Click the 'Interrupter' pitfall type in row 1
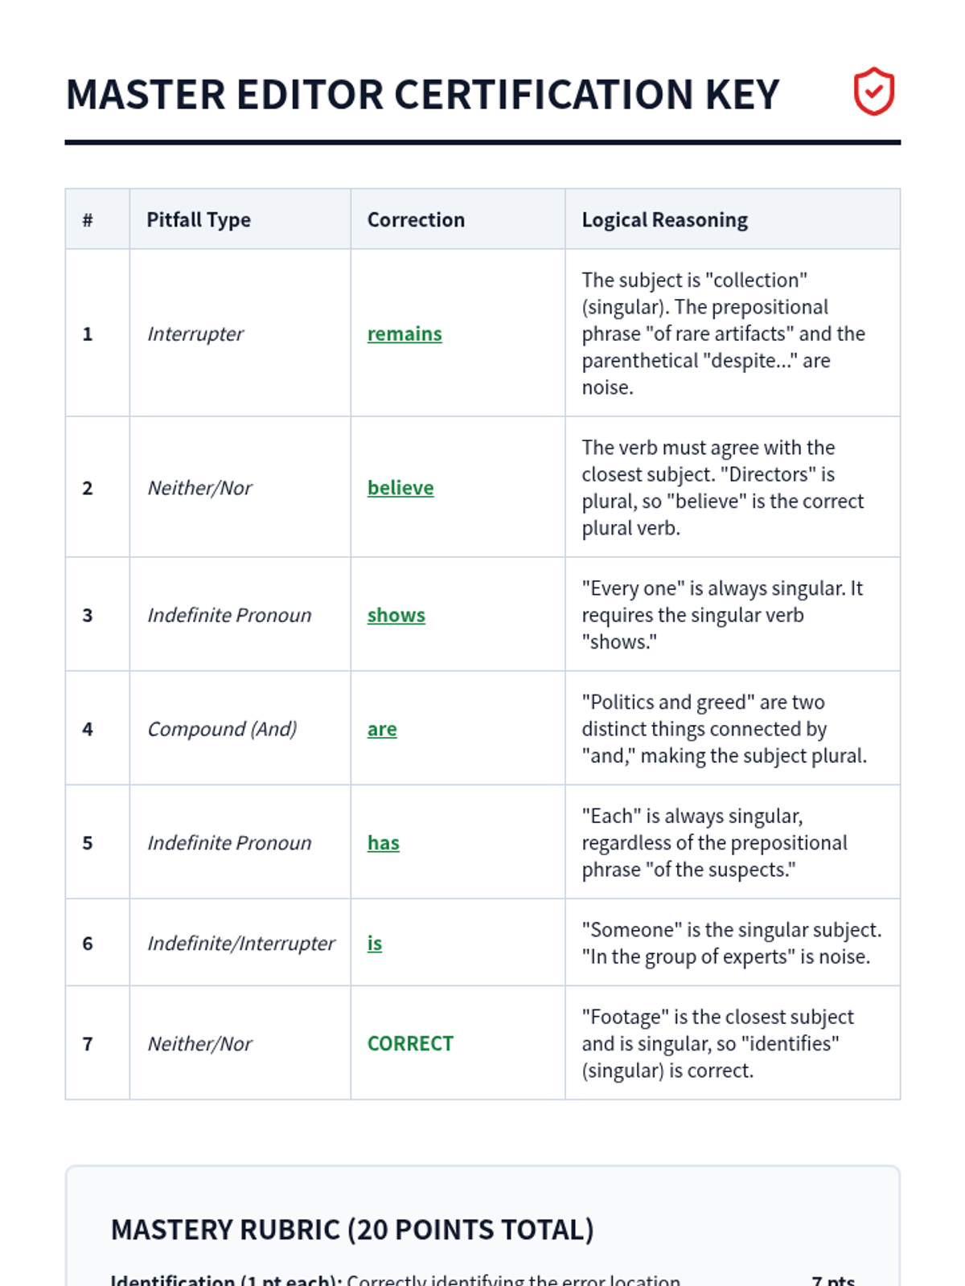The width and height of the screenshot is (965, 1286). point(195,334)
